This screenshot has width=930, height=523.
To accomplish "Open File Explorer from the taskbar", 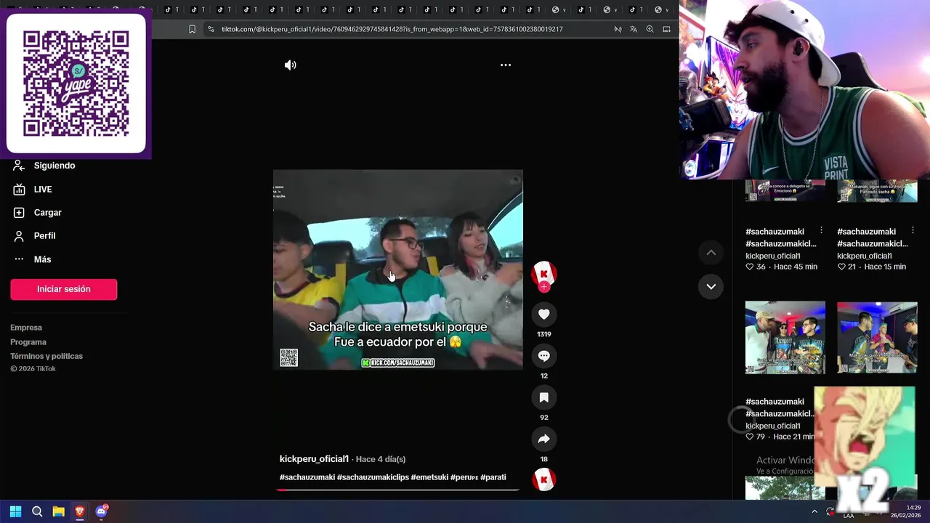I will click(58, 511).
